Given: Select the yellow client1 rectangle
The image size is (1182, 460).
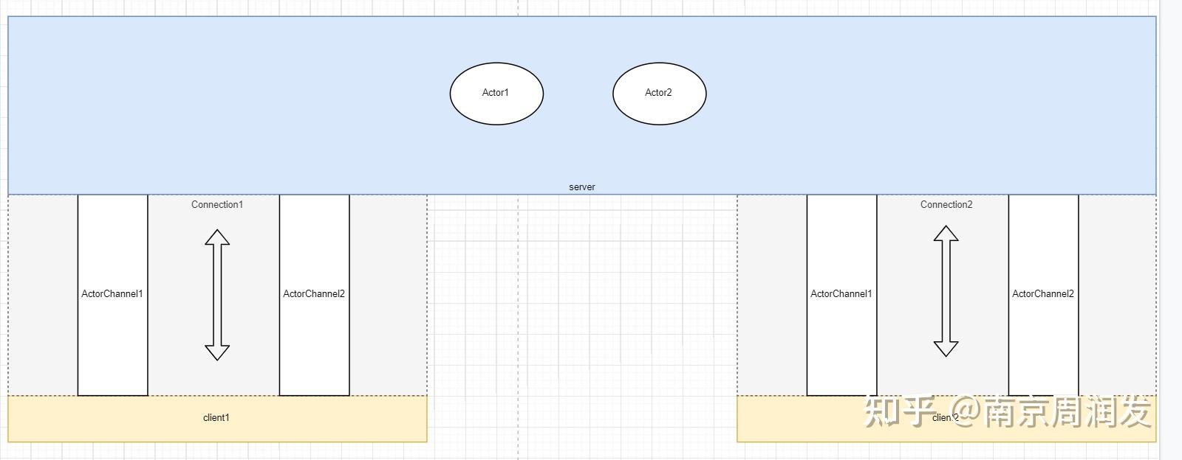Looking at the screenshot, I should (217, 419).
